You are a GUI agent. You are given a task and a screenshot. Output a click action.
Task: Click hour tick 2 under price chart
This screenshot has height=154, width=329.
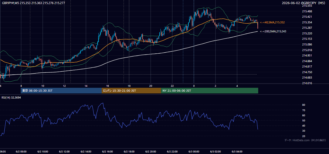[x=215, y=86]
